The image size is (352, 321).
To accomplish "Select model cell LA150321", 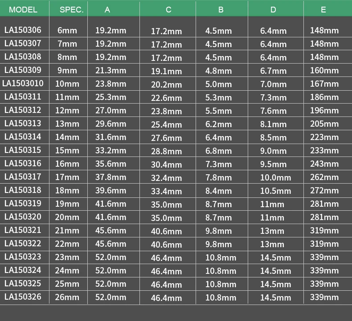I will click(23, 230).
